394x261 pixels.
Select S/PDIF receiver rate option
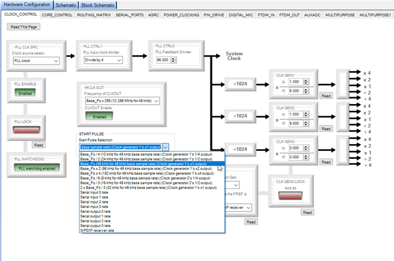(x=152, y=230)
